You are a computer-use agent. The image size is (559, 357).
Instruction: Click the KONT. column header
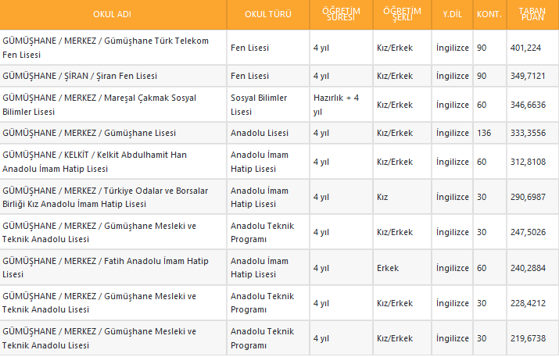tap(489, 14)
